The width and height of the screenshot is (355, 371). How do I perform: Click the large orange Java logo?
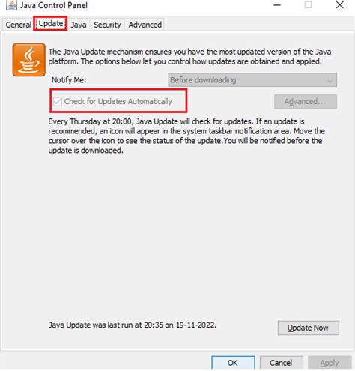pyautogui.click(x=29, y=60)
